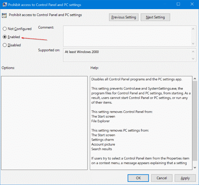This screenshot has width=199, height=185.
Task: Click inside the Comment text box
Action: coord(127,35)
